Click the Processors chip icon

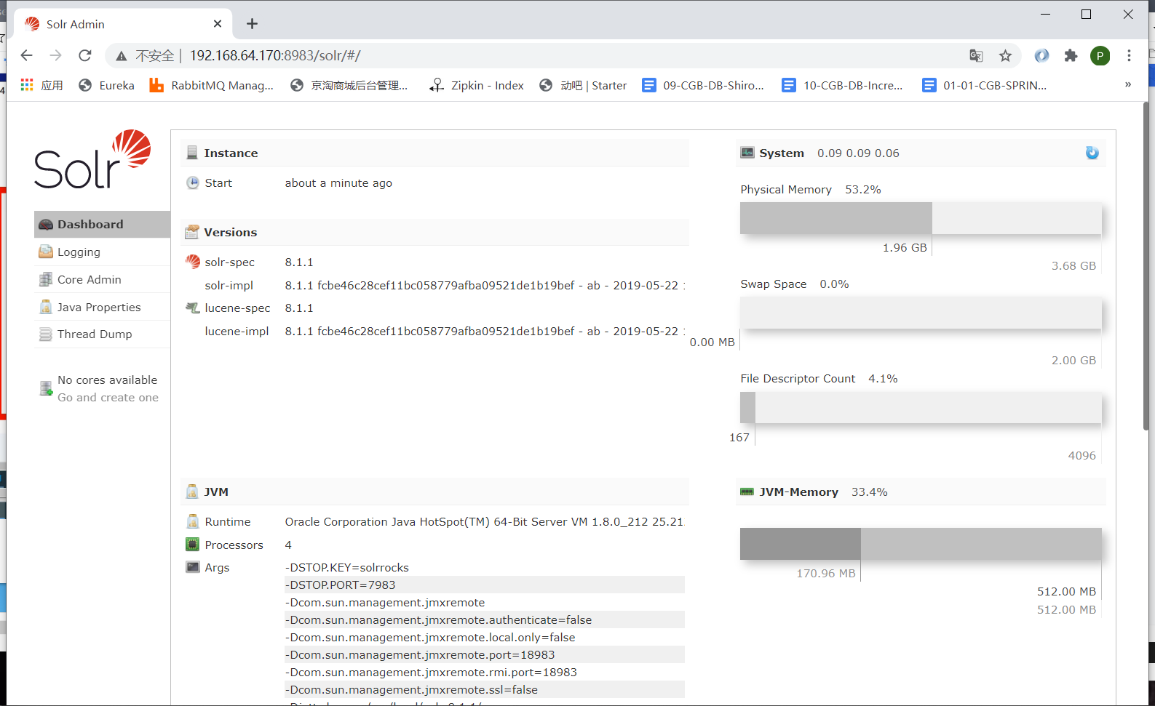click(x=192, y=545)
